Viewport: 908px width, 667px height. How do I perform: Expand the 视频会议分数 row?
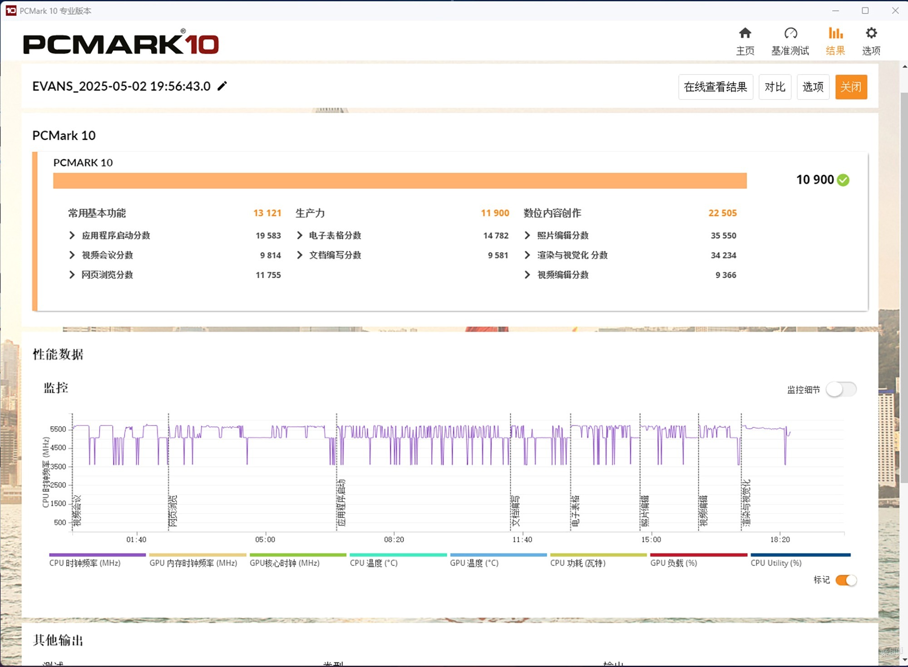pos(72,255)
